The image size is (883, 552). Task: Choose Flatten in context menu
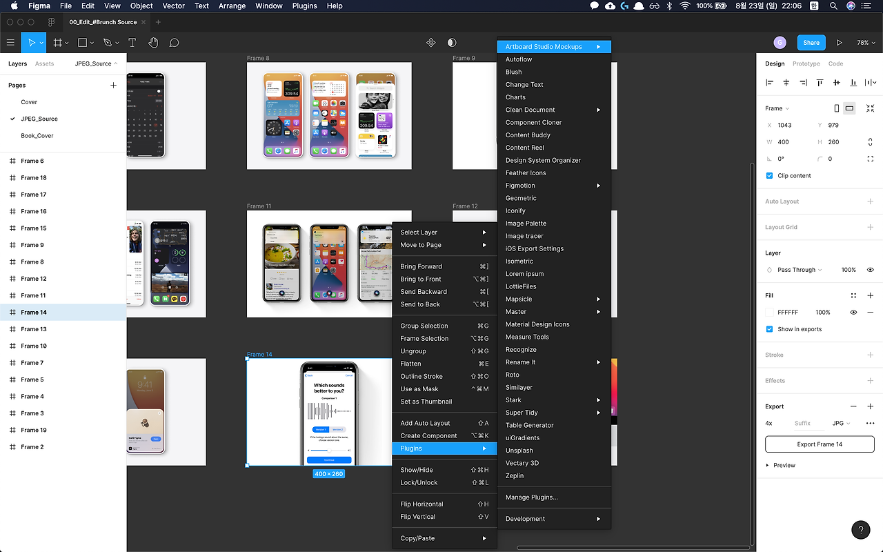pos(444,364)
